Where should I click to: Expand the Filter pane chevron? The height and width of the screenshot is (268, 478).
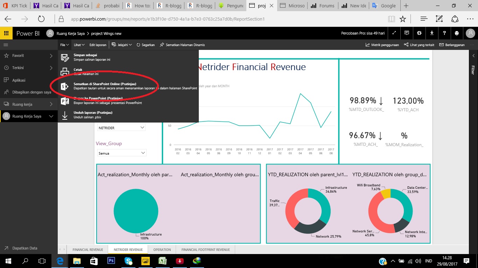(473, 55)
